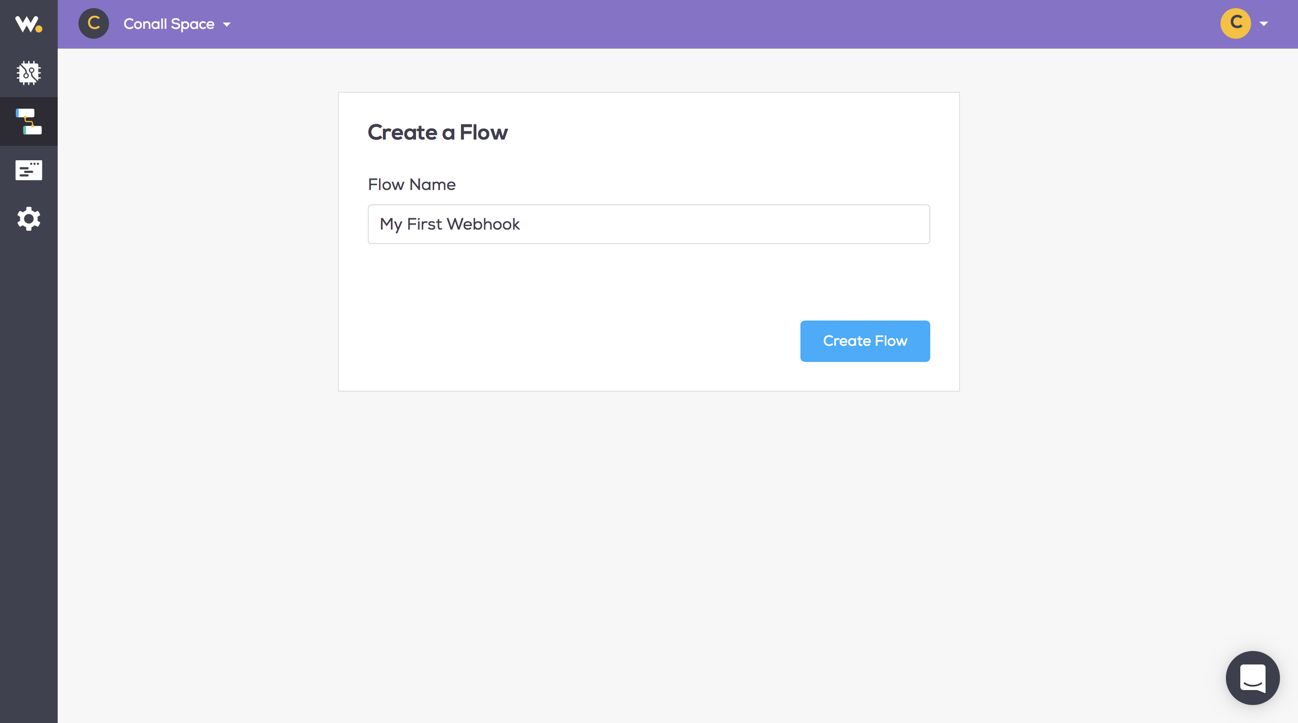Click the empty sidebar space below the gear
The width and height of the screenshot is (1298, 723).
(x=29, y=453)
